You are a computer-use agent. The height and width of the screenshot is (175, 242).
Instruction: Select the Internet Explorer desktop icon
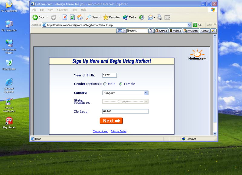(9, 86)
